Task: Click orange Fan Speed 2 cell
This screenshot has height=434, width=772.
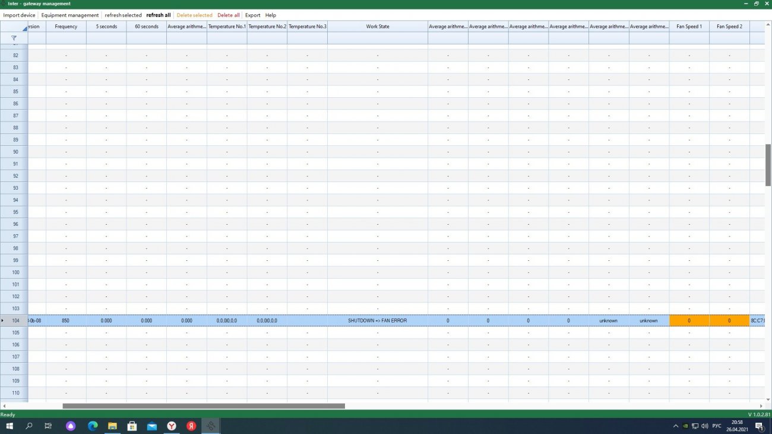Action: [729, 321]
